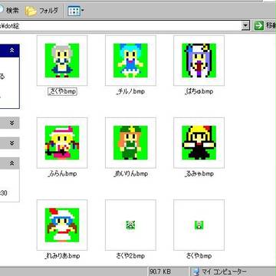Click the _チルノ.bmp file name
The width and height of the screenshot is (276, 276).
(x=130, y=91)
